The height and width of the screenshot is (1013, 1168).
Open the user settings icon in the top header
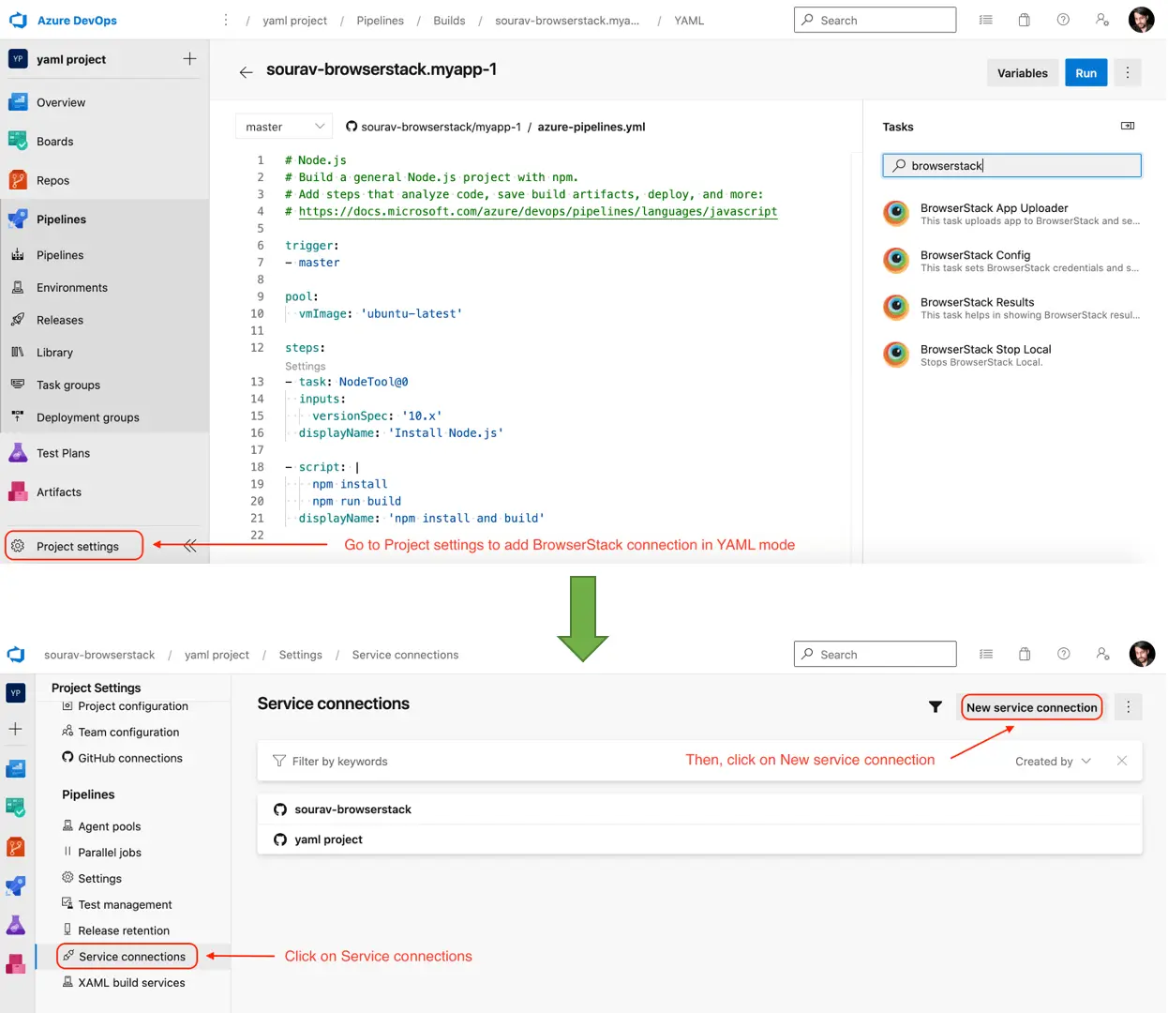pos(1101,20)
